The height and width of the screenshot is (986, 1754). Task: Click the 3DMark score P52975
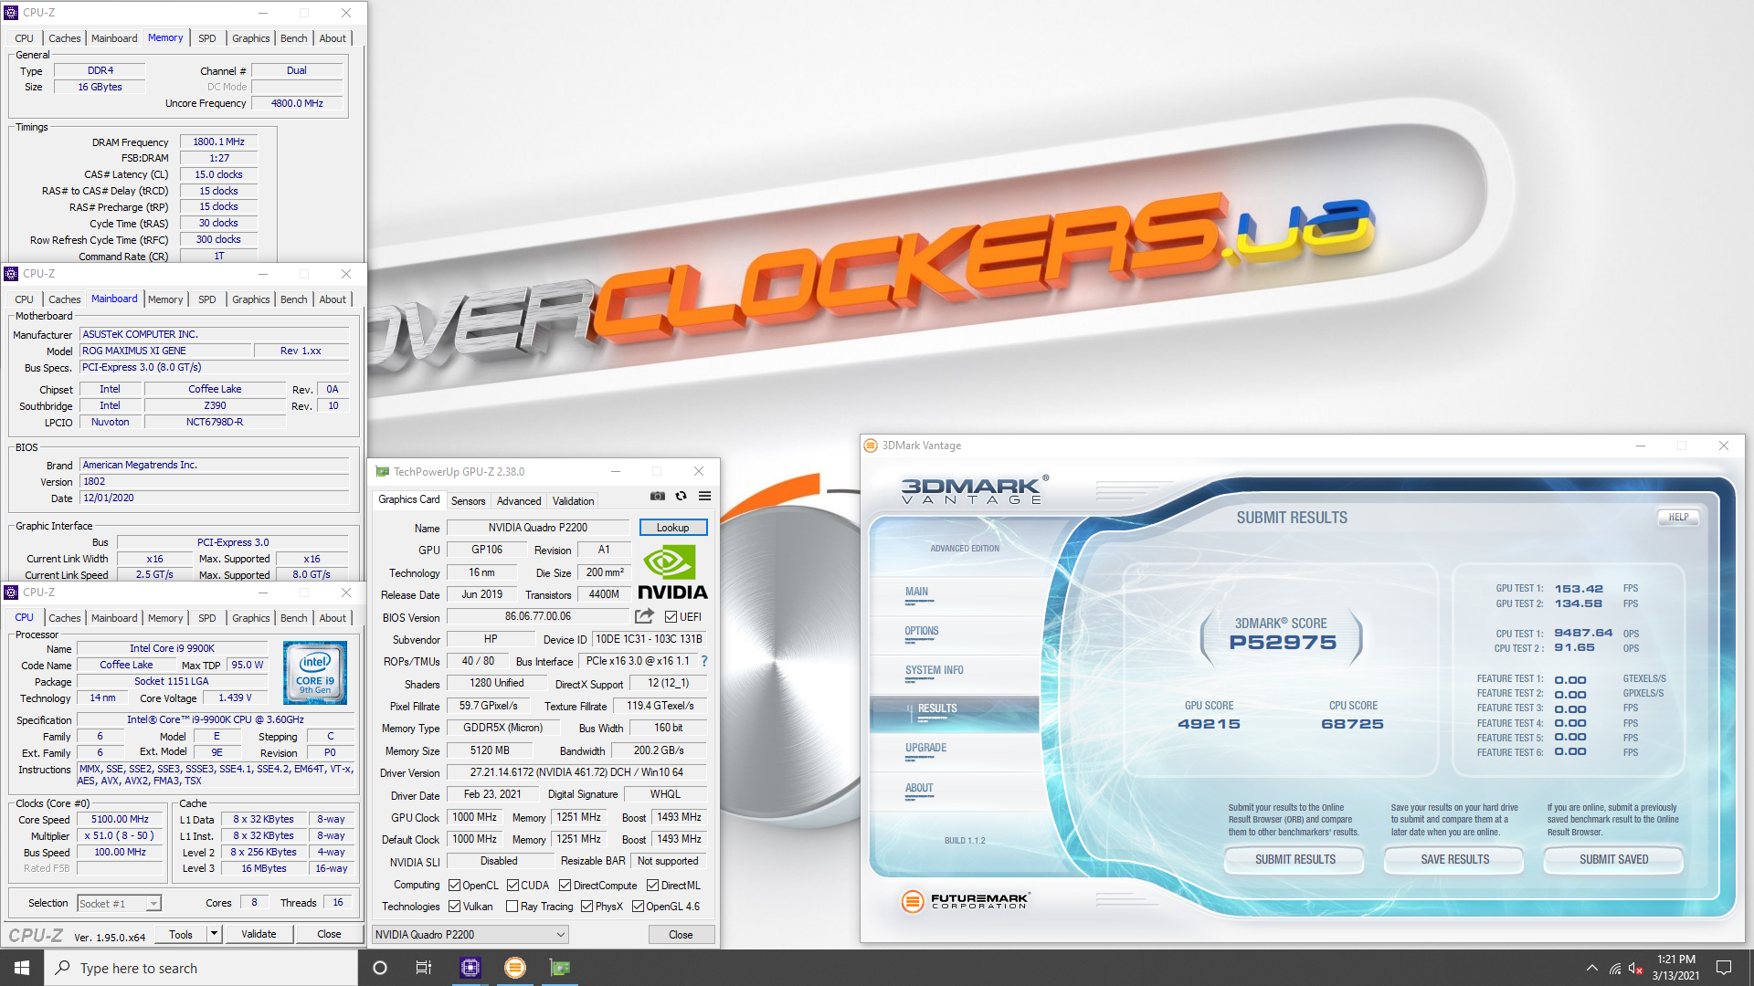click(1282, 643)
